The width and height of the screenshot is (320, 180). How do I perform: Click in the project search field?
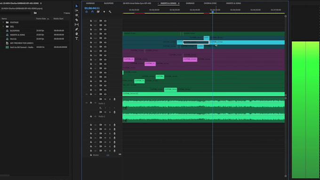click(16, 13)
